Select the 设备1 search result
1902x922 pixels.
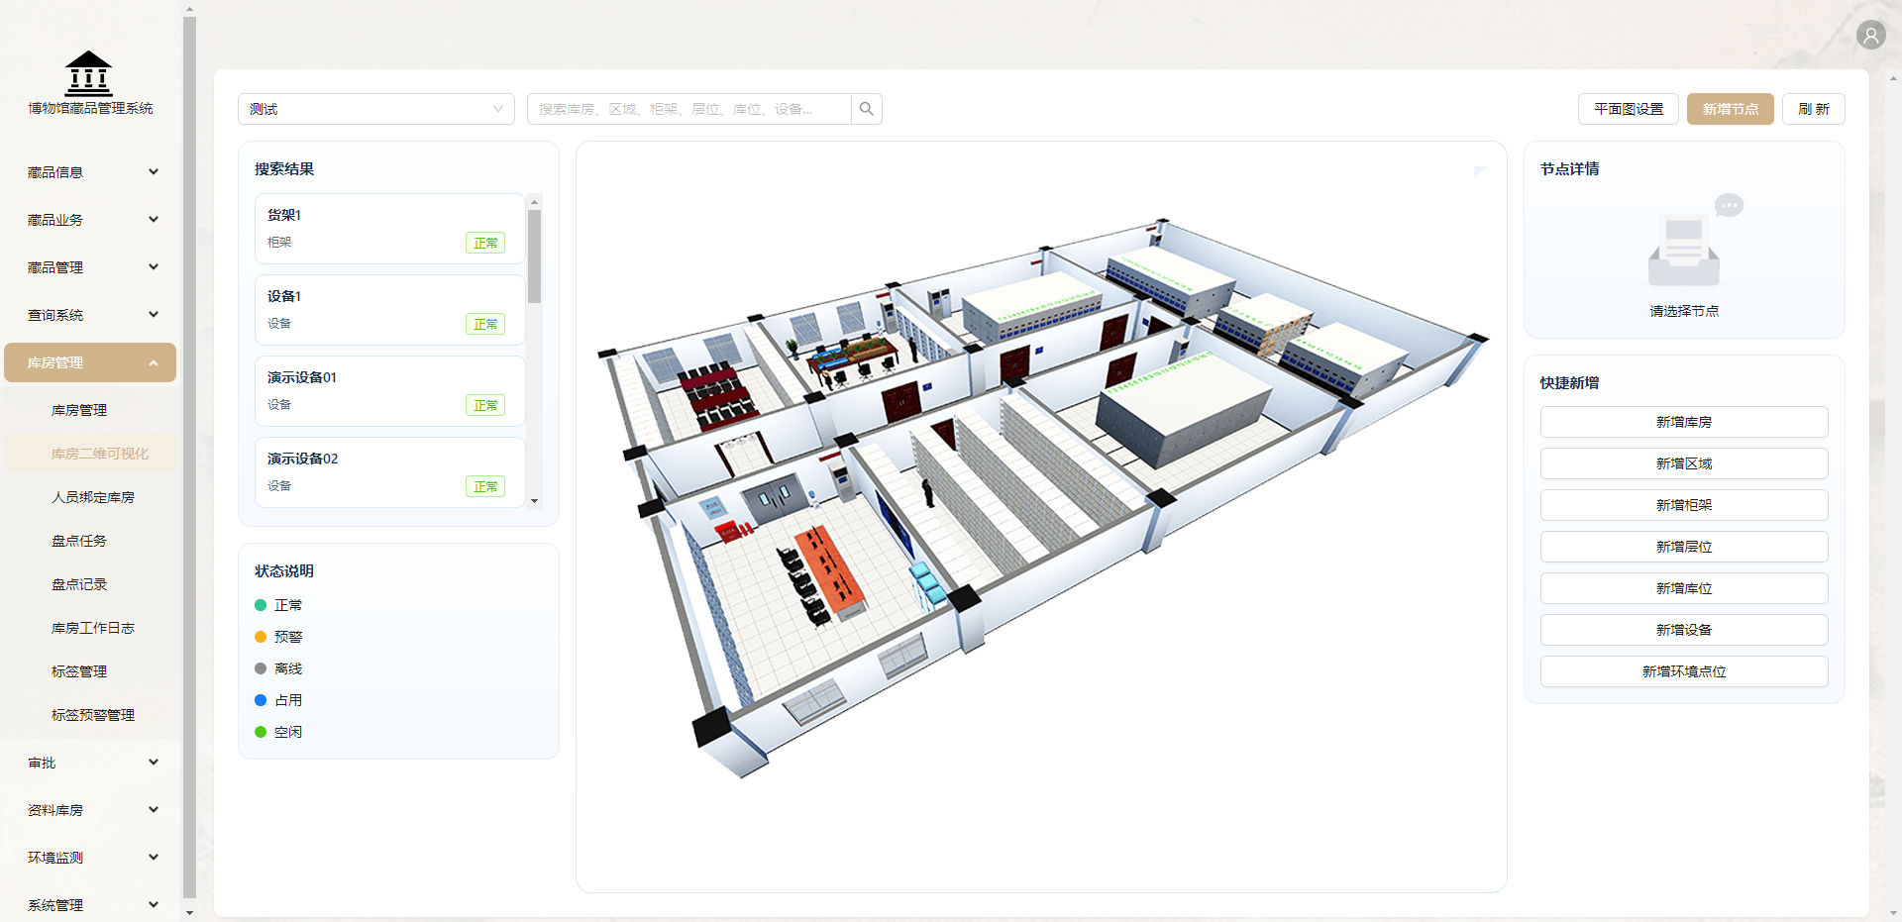389,310
